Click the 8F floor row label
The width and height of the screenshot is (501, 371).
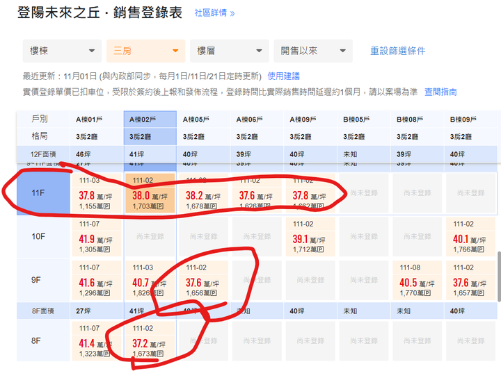43,340
